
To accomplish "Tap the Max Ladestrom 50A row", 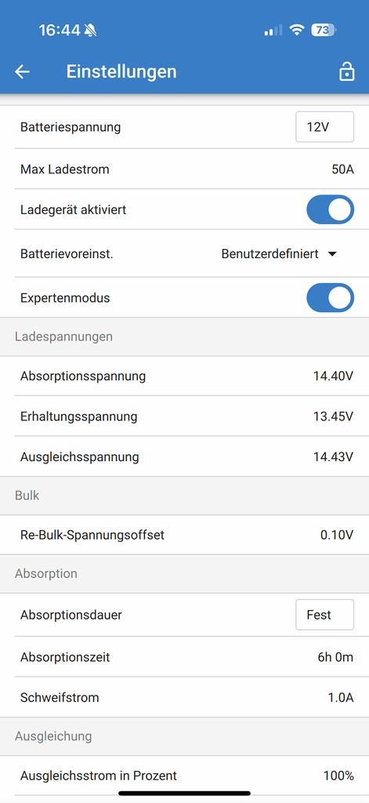I will tap(184, 169).
